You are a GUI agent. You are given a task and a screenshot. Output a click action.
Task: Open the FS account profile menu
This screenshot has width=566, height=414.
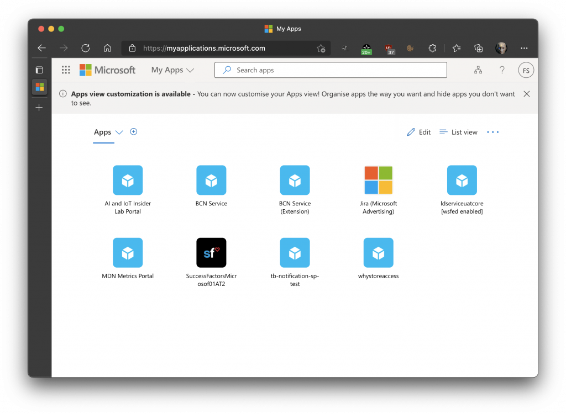[526, 70]
